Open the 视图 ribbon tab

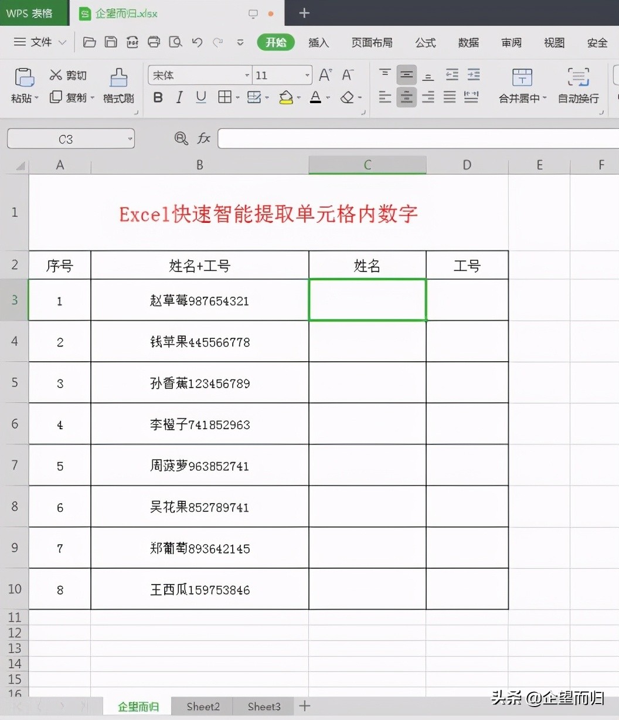(x=554, y=42)
